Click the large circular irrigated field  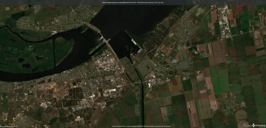[x=236, y=89]
